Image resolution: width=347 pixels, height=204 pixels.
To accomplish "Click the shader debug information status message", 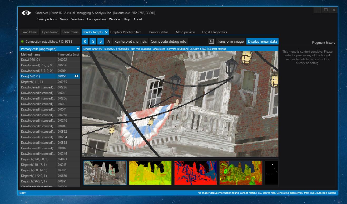I will [x=267, y=193].
